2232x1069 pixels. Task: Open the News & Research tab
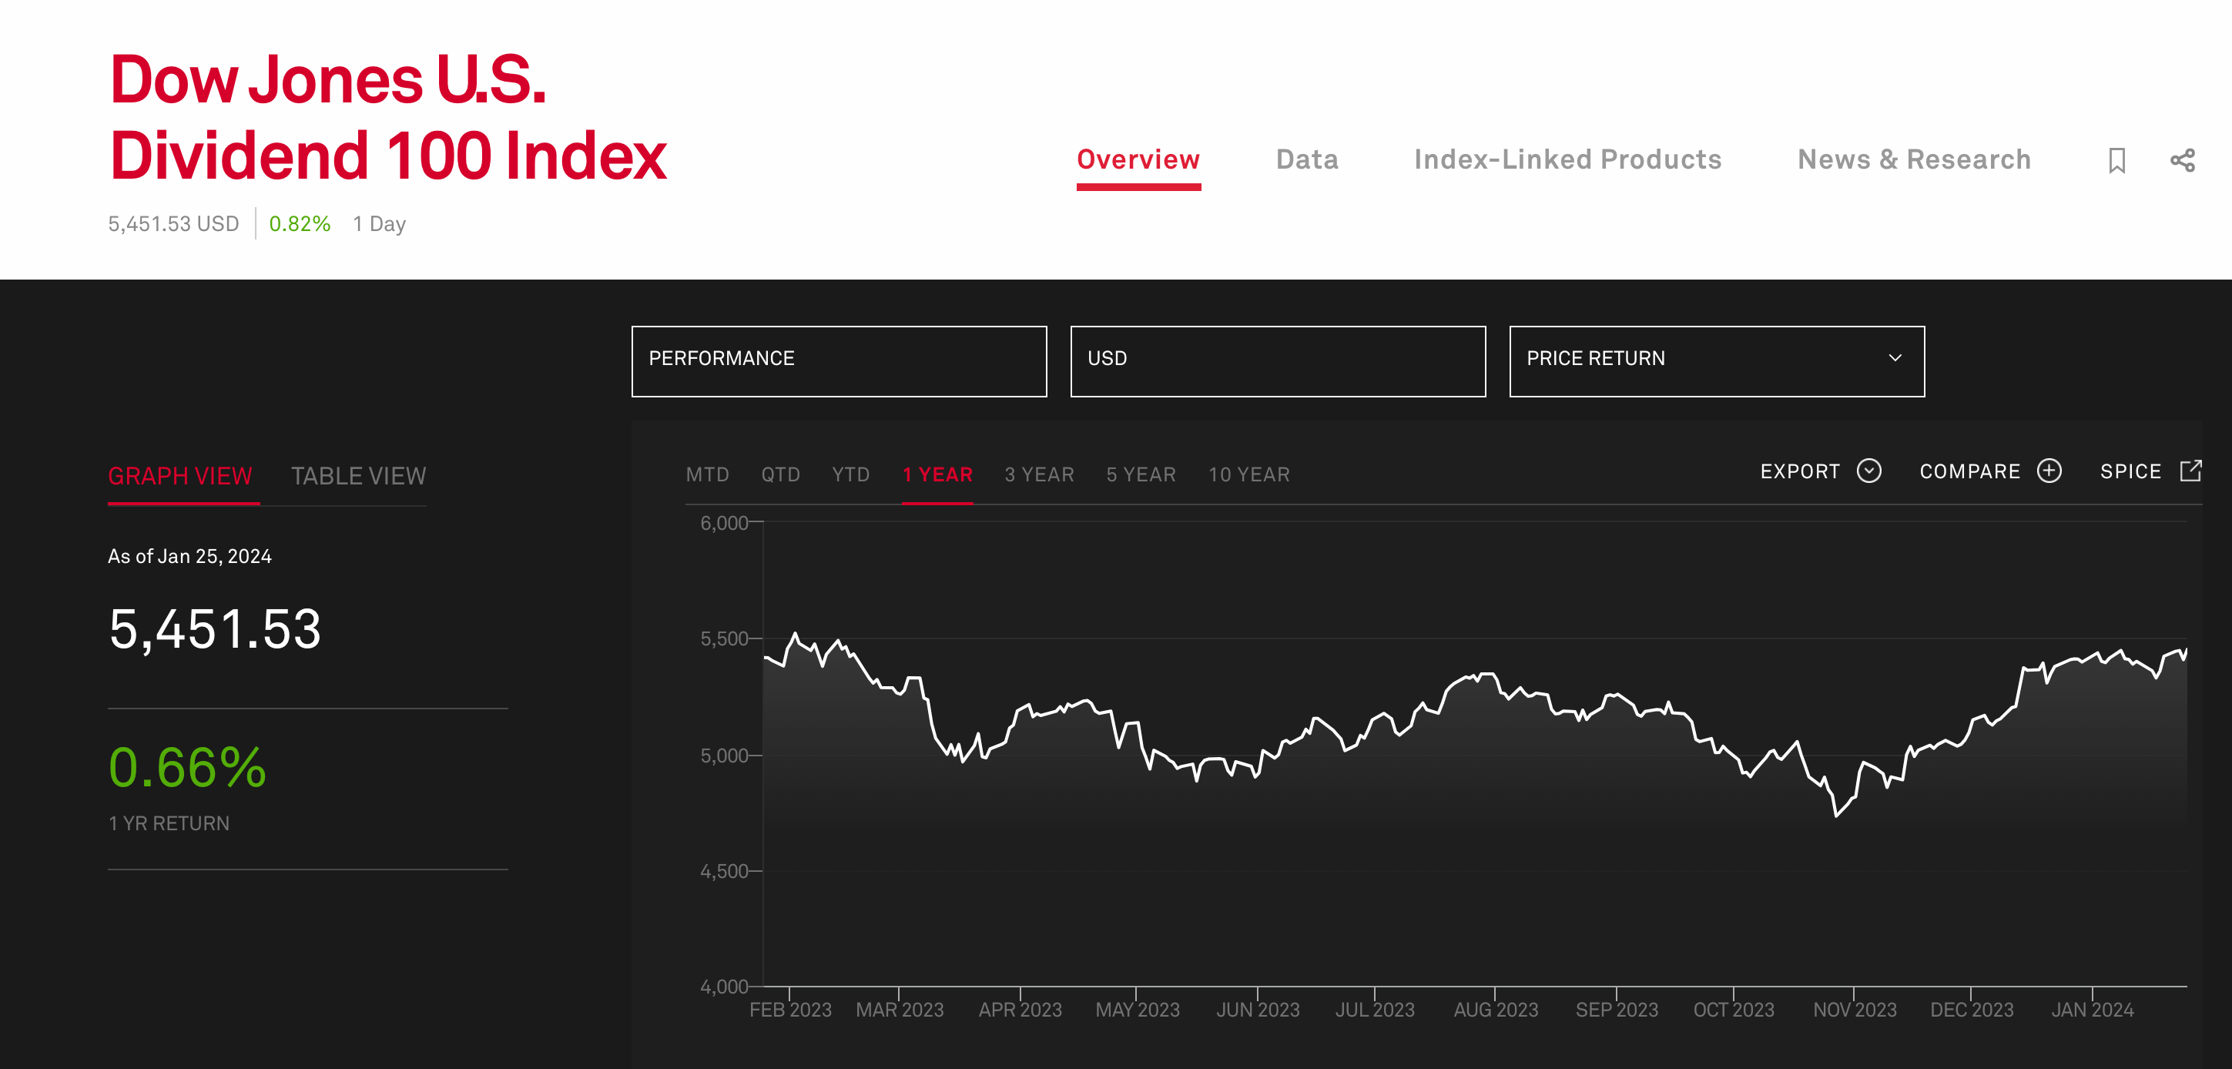1914,159
